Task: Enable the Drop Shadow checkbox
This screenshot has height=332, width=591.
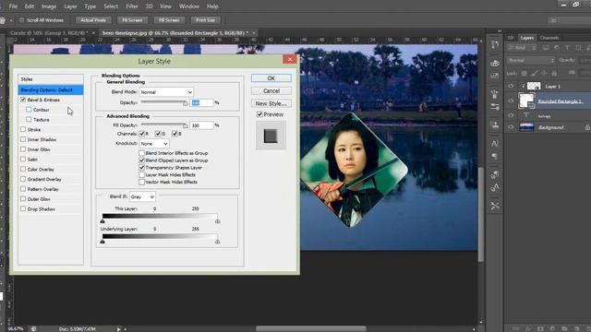Action: pyautogui.click(x=23, y=208)
